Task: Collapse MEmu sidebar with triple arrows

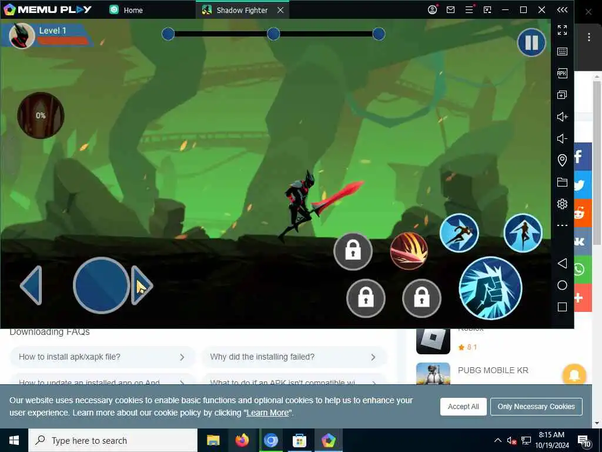Action: (562, 9)
